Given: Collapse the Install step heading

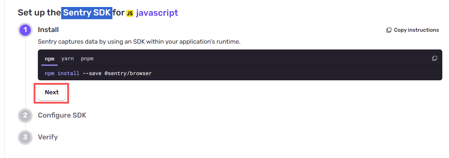Looking at the screenshot, I should (x=48, y=30).
